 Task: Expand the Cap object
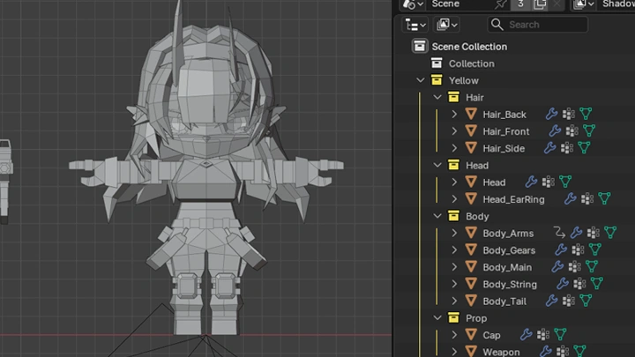pyautogui.click(x=454, y=335)
